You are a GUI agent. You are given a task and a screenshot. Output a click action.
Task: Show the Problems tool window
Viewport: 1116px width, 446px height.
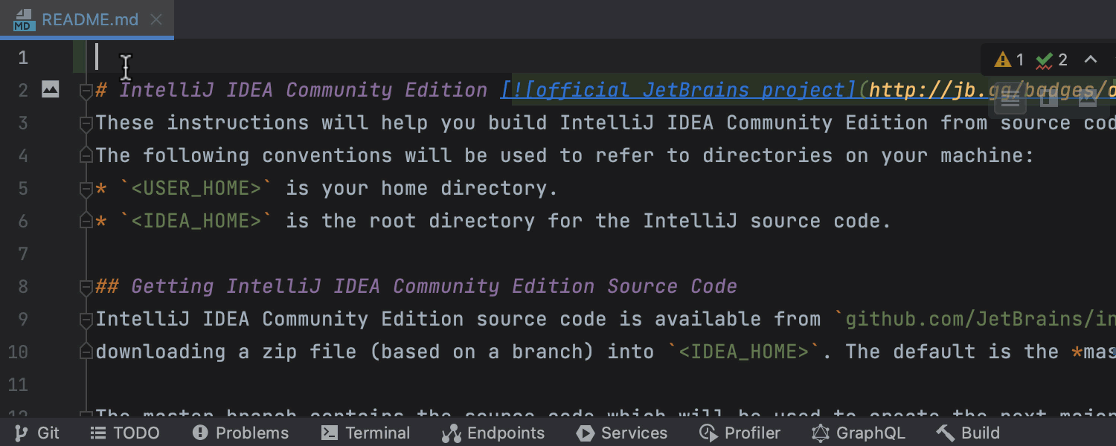(x=240, y=432)
